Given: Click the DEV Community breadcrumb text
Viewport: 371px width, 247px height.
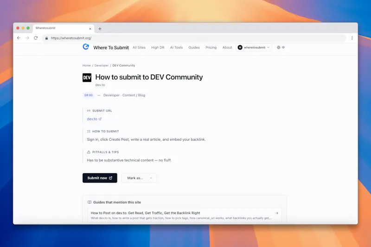Looking at the screenshot, I should click(124, 65).
